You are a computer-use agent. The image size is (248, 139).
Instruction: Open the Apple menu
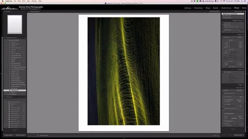3,1
